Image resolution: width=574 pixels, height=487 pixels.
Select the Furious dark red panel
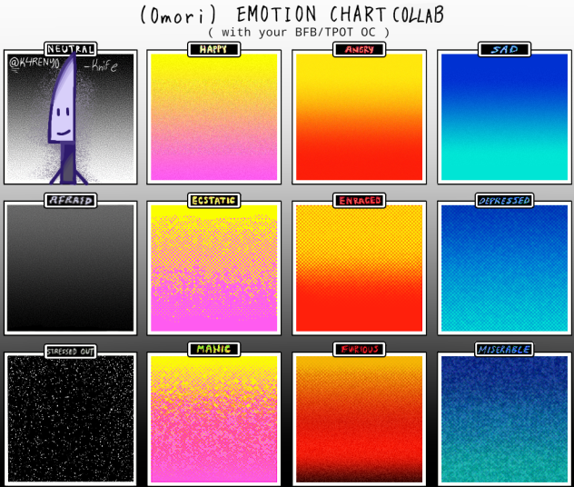tap(359, 419)
